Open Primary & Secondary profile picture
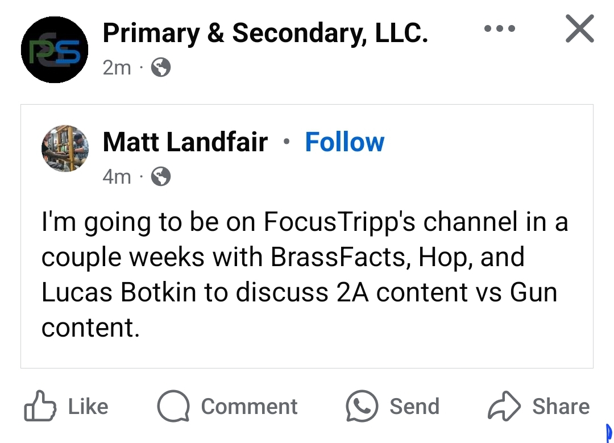The image size is (614, 443). [55, 49]
